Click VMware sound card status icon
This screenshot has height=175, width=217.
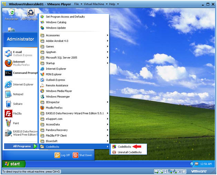[x=174, y=172]
